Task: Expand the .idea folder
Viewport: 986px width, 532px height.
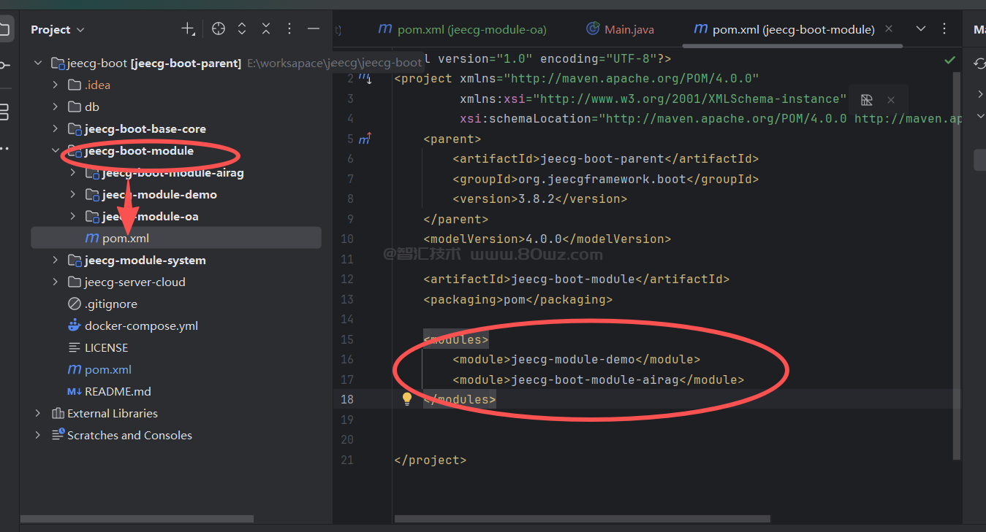Action: click(x=56, y=85)
